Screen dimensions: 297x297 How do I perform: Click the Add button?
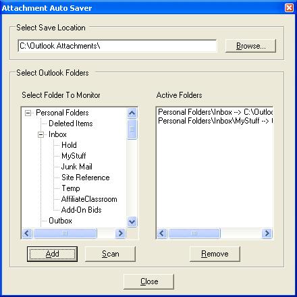(52, 254)
